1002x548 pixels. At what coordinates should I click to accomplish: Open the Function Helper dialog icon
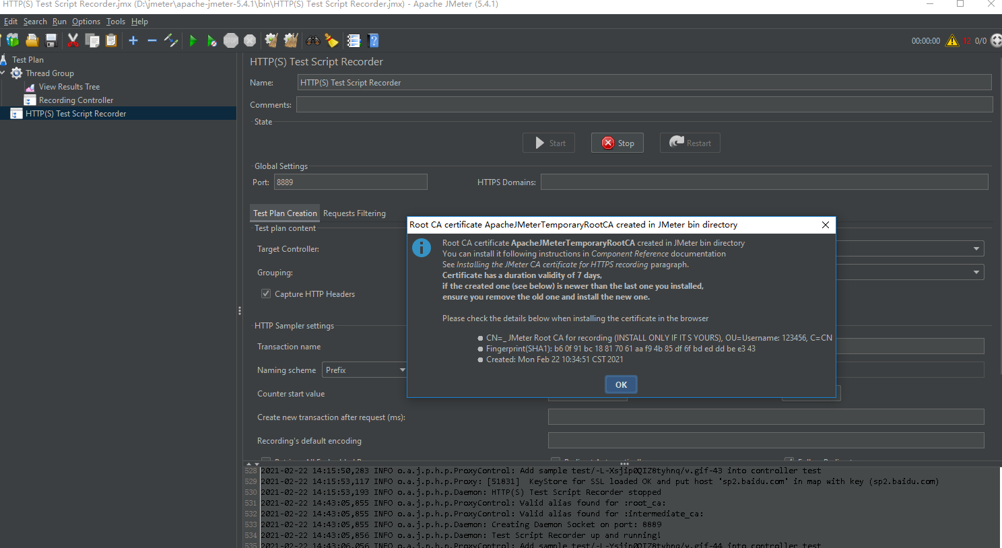pyautogui.click(x=354, y=40)
